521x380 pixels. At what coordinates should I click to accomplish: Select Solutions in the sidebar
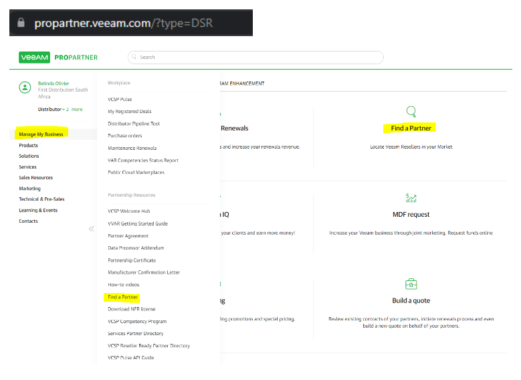pyautogui.click(x=29, y=156)
